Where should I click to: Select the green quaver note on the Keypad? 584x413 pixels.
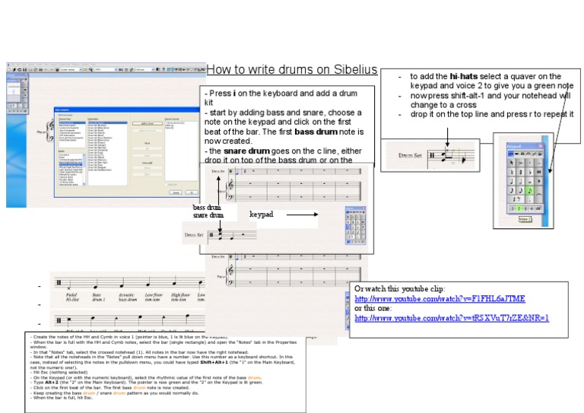pos(529,191)
